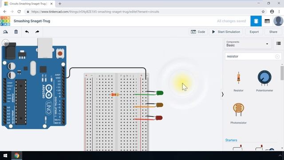Screen dimensions: 284x160
Task: Open the component list table view
Action: pos(267,21)
